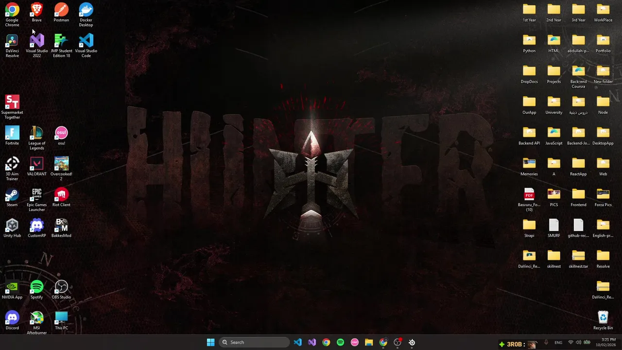Open the Docker Desktop shortcut

click(x=86, y=15)
